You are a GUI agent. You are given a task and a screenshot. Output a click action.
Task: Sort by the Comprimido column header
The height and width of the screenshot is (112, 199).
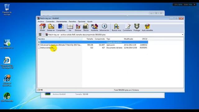[x=100, y=39]
